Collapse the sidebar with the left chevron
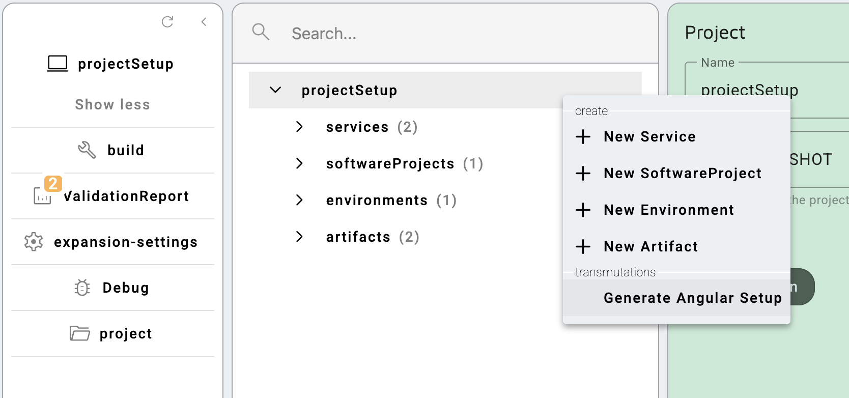The width and height of the screenshot is (849, 398). [204, 22]
